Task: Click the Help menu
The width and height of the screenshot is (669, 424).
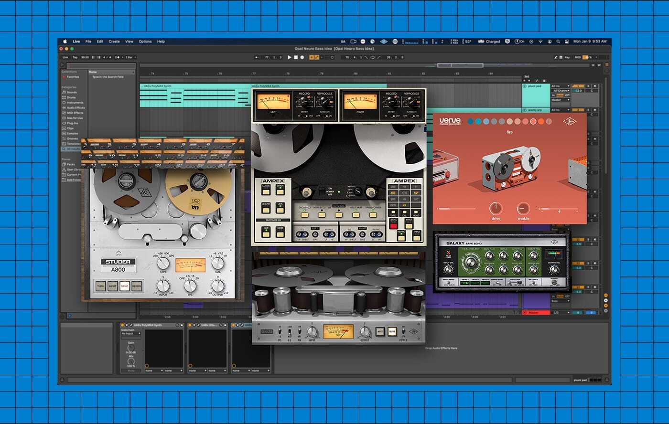Action: coord(161,42)
